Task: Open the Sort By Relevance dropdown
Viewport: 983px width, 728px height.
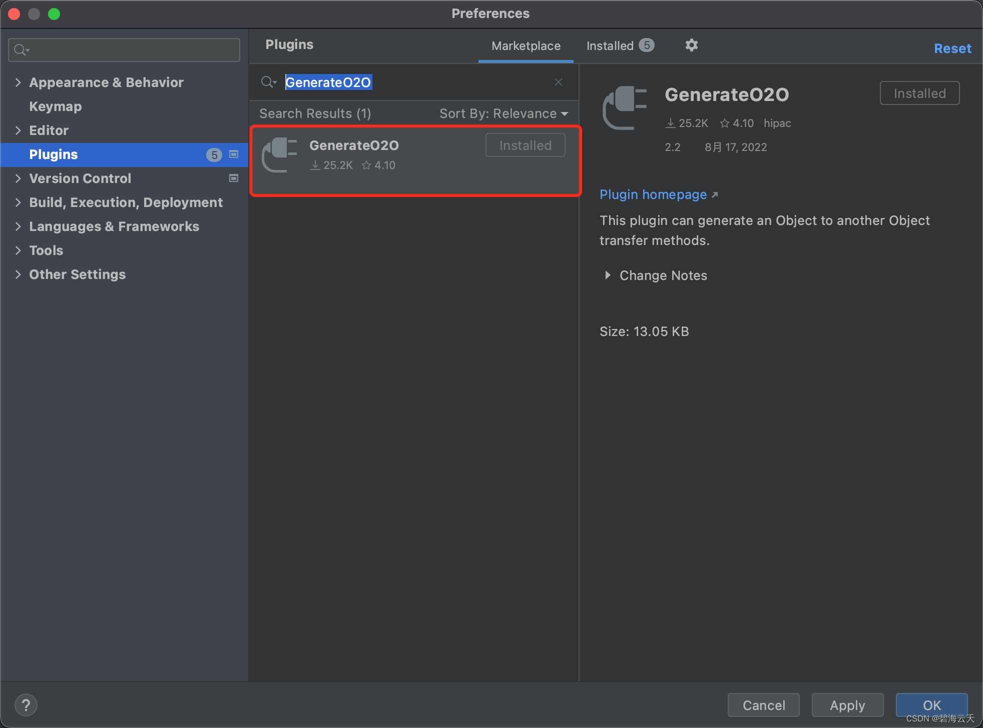Action: (504, 114)
